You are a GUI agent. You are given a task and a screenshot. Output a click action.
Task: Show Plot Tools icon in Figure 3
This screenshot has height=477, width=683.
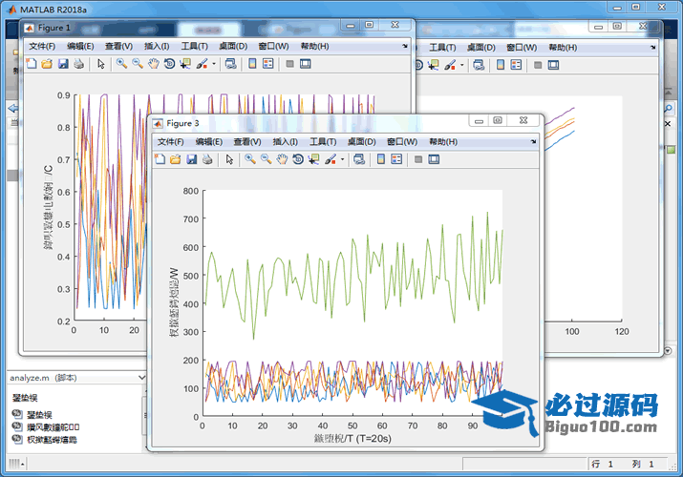click(434, 159)
